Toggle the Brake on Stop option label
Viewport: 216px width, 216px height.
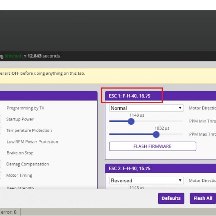point(20,153)
